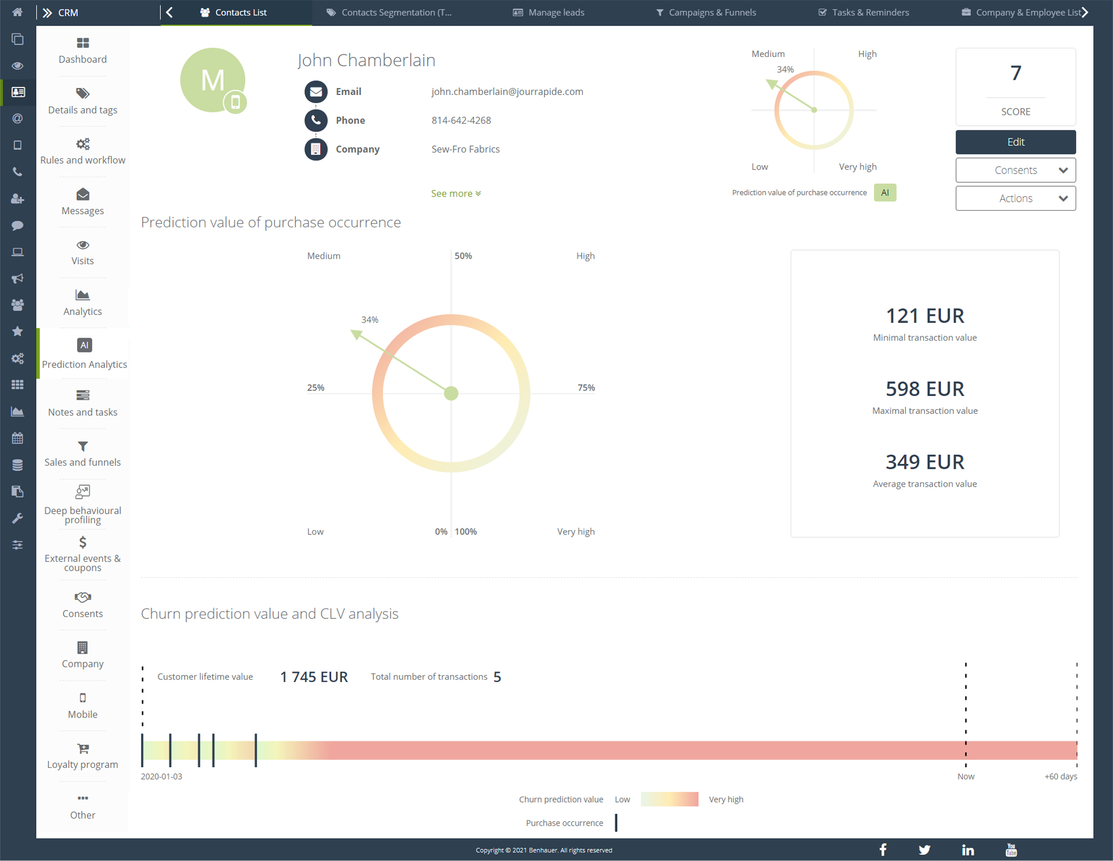Click the grid apps icon in left rail

click(18, 385)
